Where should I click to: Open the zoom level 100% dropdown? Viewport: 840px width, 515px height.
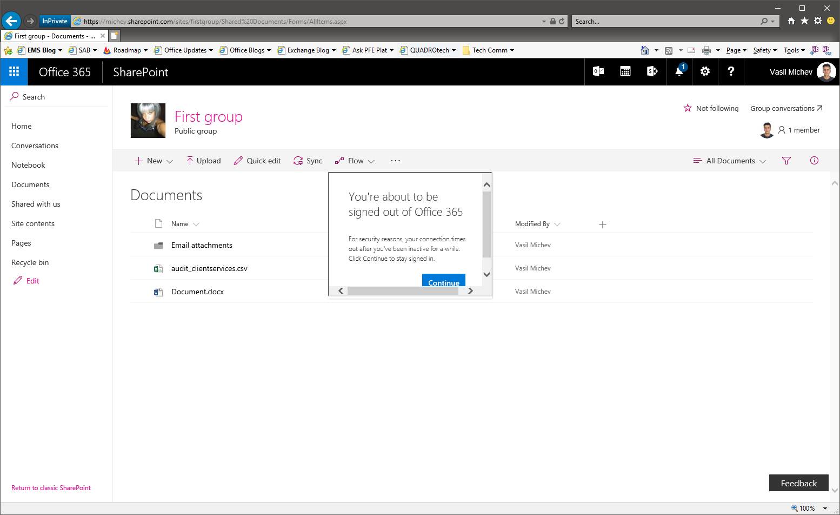tap(825, 509)
